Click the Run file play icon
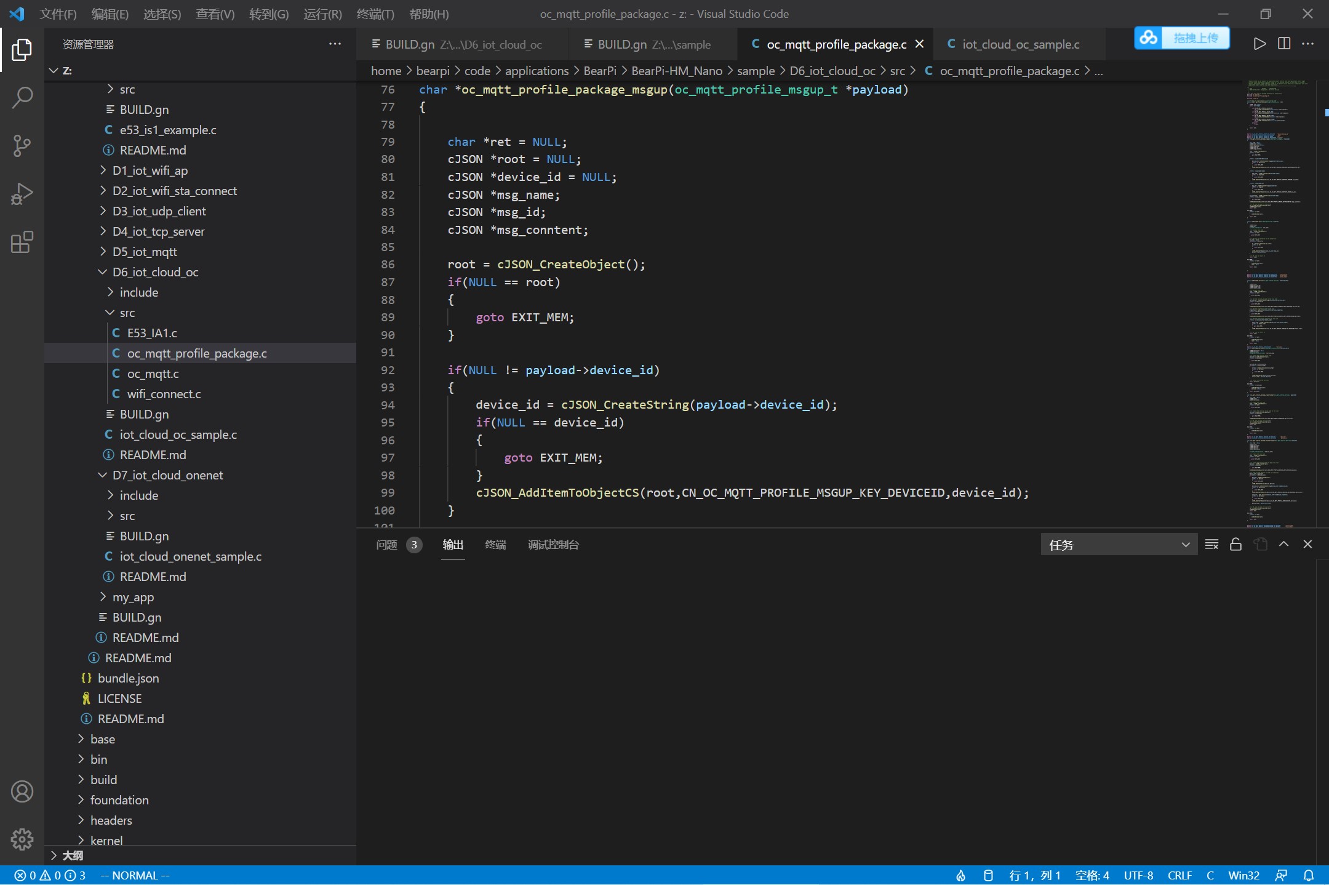This screenshot has width=1329, height=885. click(x=1259, y=44)
